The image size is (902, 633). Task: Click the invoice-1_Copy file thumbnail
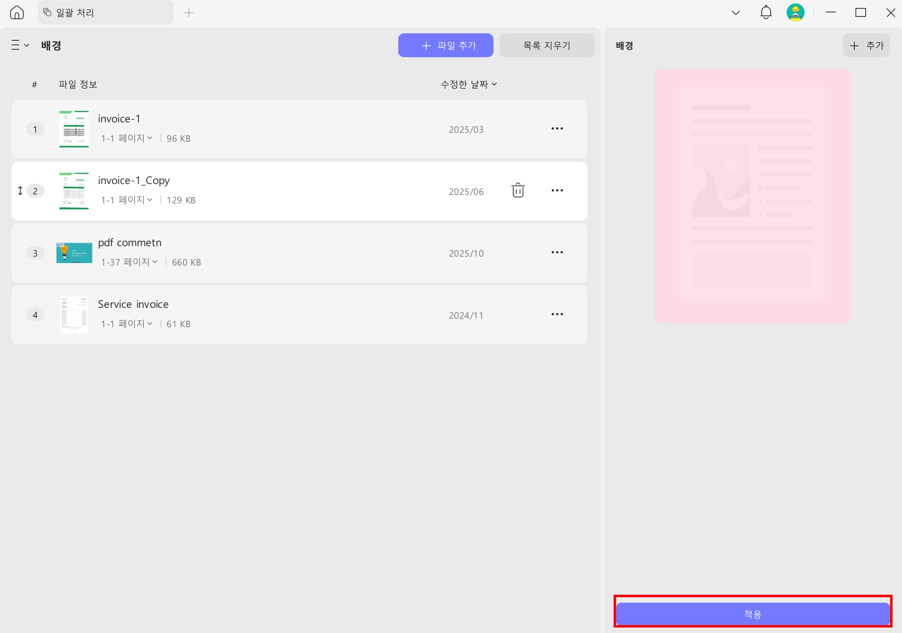point(74,191)
